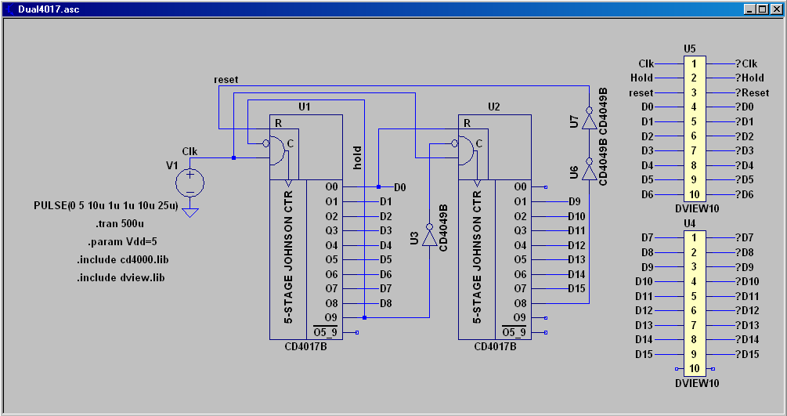Maximize the Dual4017.asc window
787x416 pixels.
click(762, 9)
